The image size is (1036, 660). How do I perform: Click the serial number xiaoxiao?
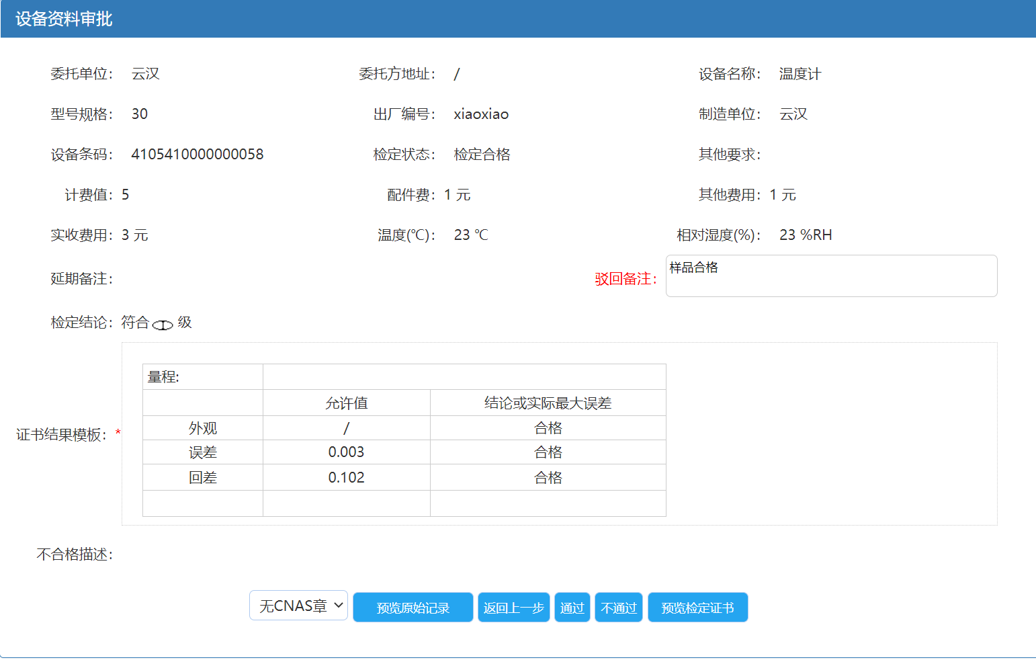481,114
